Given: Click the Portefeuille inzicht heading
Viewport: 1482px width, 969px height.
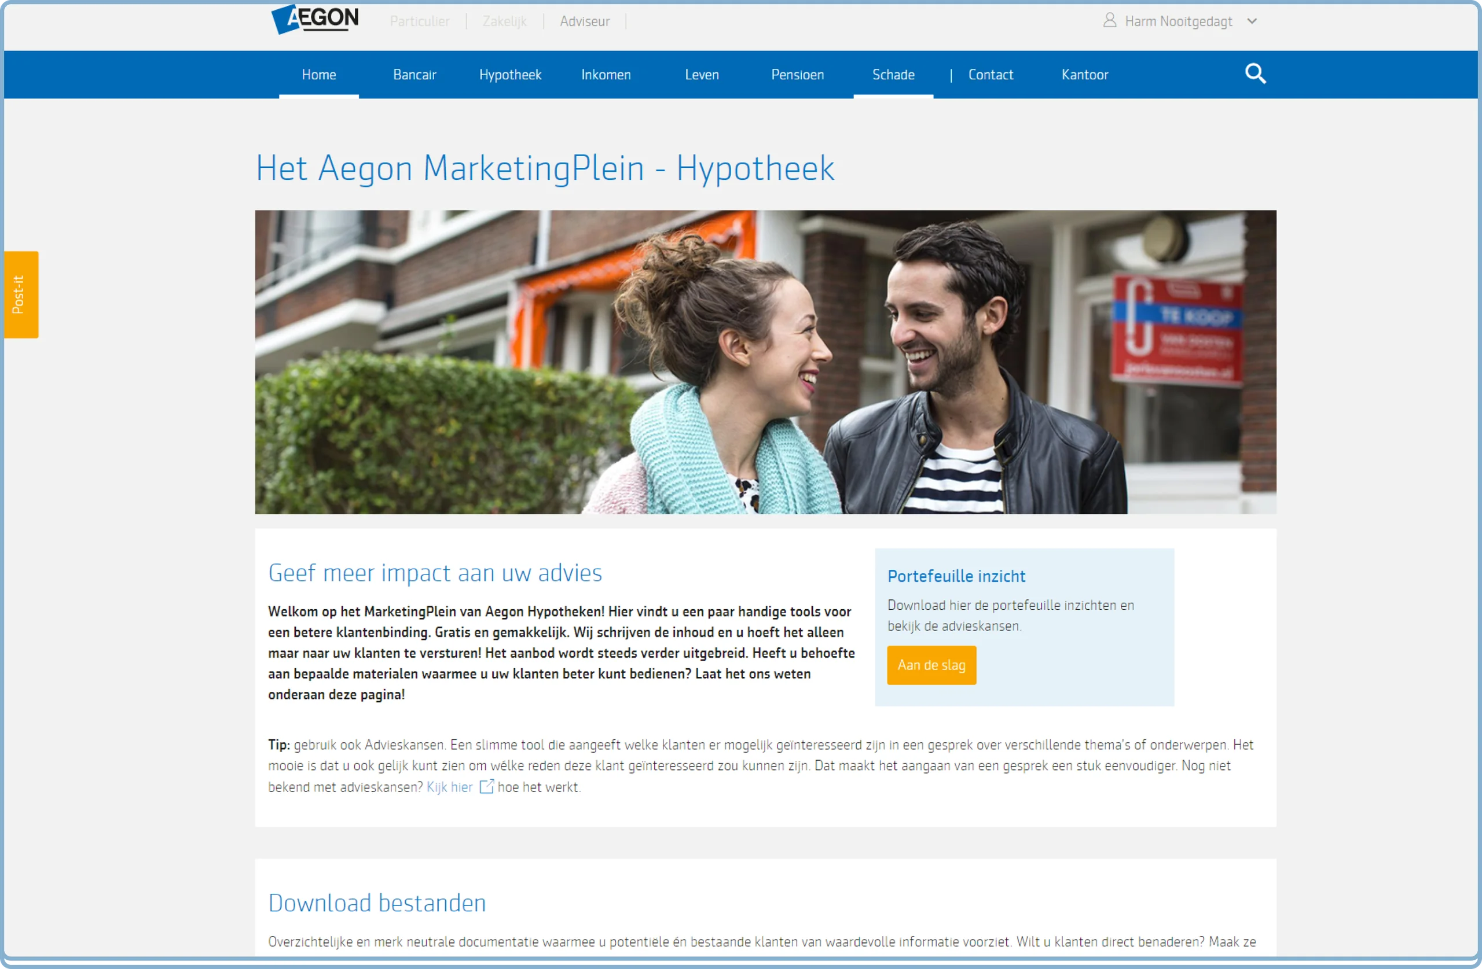Looking at the screenshot, I should [x=956, y=576].
